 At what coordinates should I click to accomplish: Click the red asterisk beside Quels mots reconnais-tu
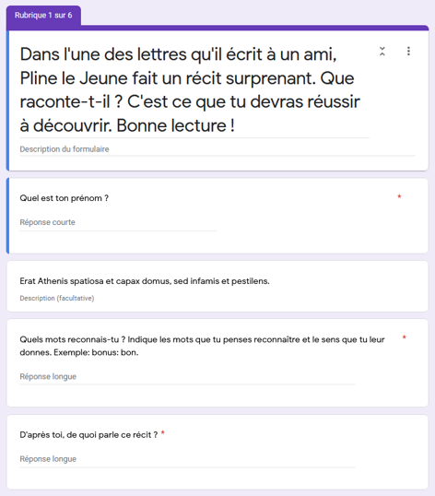click(x=404, y=337)
